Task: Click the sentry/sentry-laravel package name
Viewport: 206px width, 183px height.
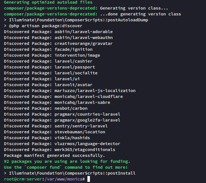Action: point(81,126)
